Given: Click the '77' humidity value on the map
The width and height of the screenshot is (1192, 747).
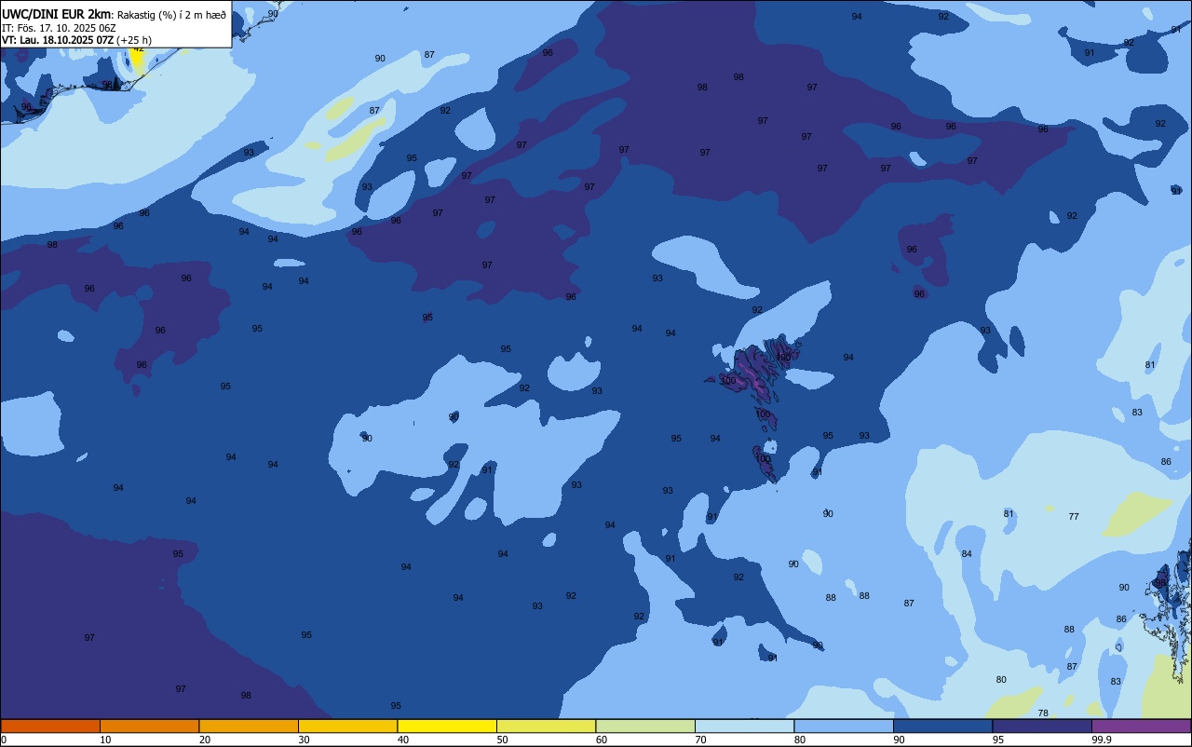Looking at the screenshot, I should 1074,516.
